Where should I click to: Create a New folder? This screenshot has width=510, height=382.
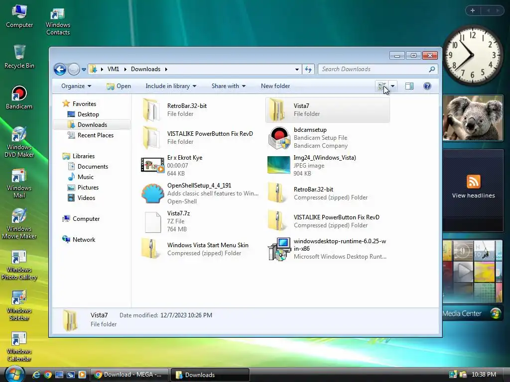click(x=275, y=86)
